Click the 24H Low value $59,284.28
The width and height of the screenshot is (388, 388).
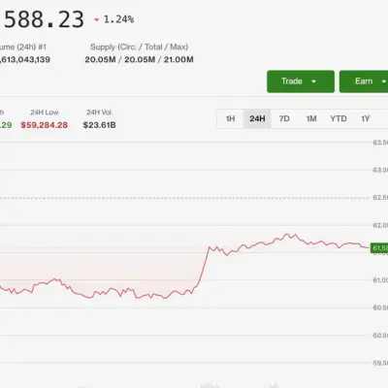tap(45, 125)
